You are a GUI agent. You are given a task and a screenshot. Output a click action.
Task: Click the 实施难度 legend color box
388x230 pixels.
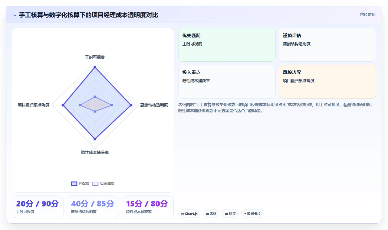95,183
